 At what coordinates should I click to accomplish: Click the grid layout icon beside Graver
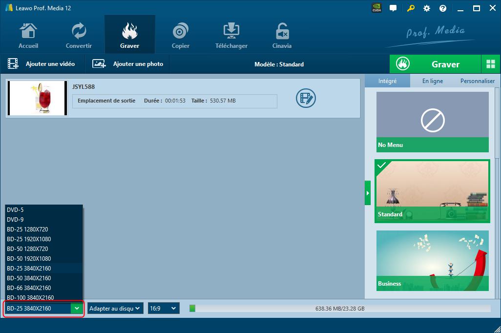coord(490,64)
